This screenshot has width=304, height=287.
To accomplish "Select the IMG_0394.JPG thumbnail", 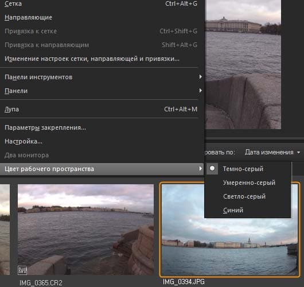I will pos(229,230).
